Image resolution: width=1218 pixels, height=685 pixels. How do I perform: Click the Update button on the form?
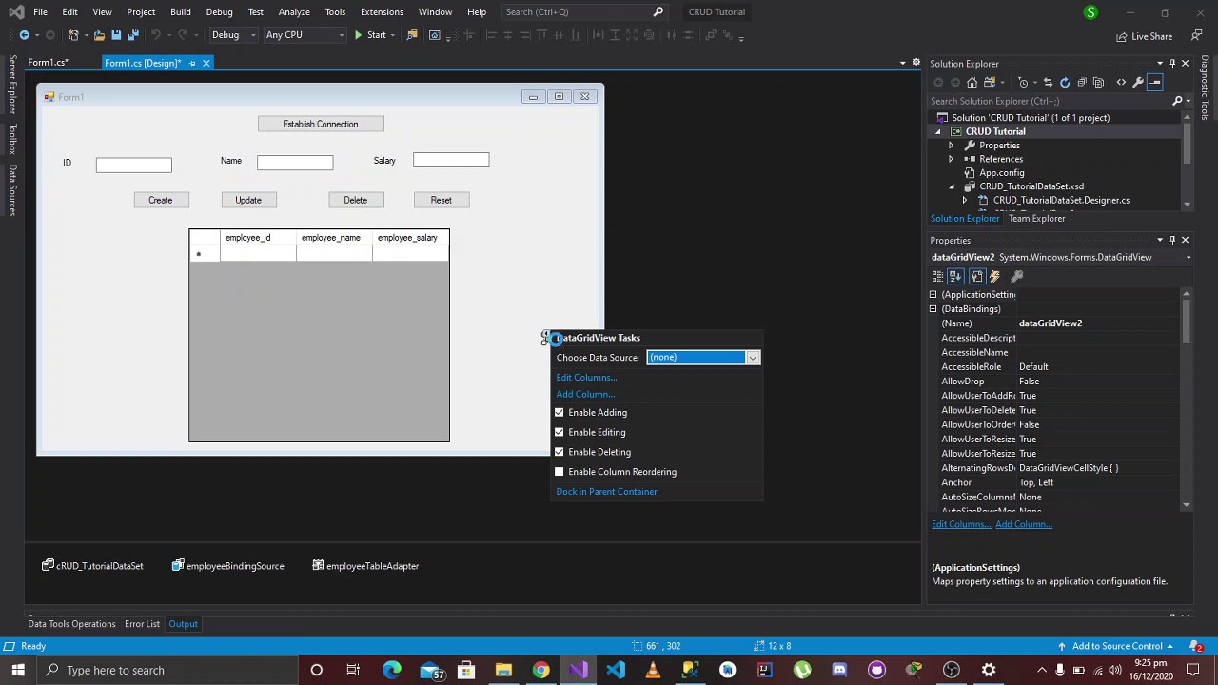[x=248, y=200]
